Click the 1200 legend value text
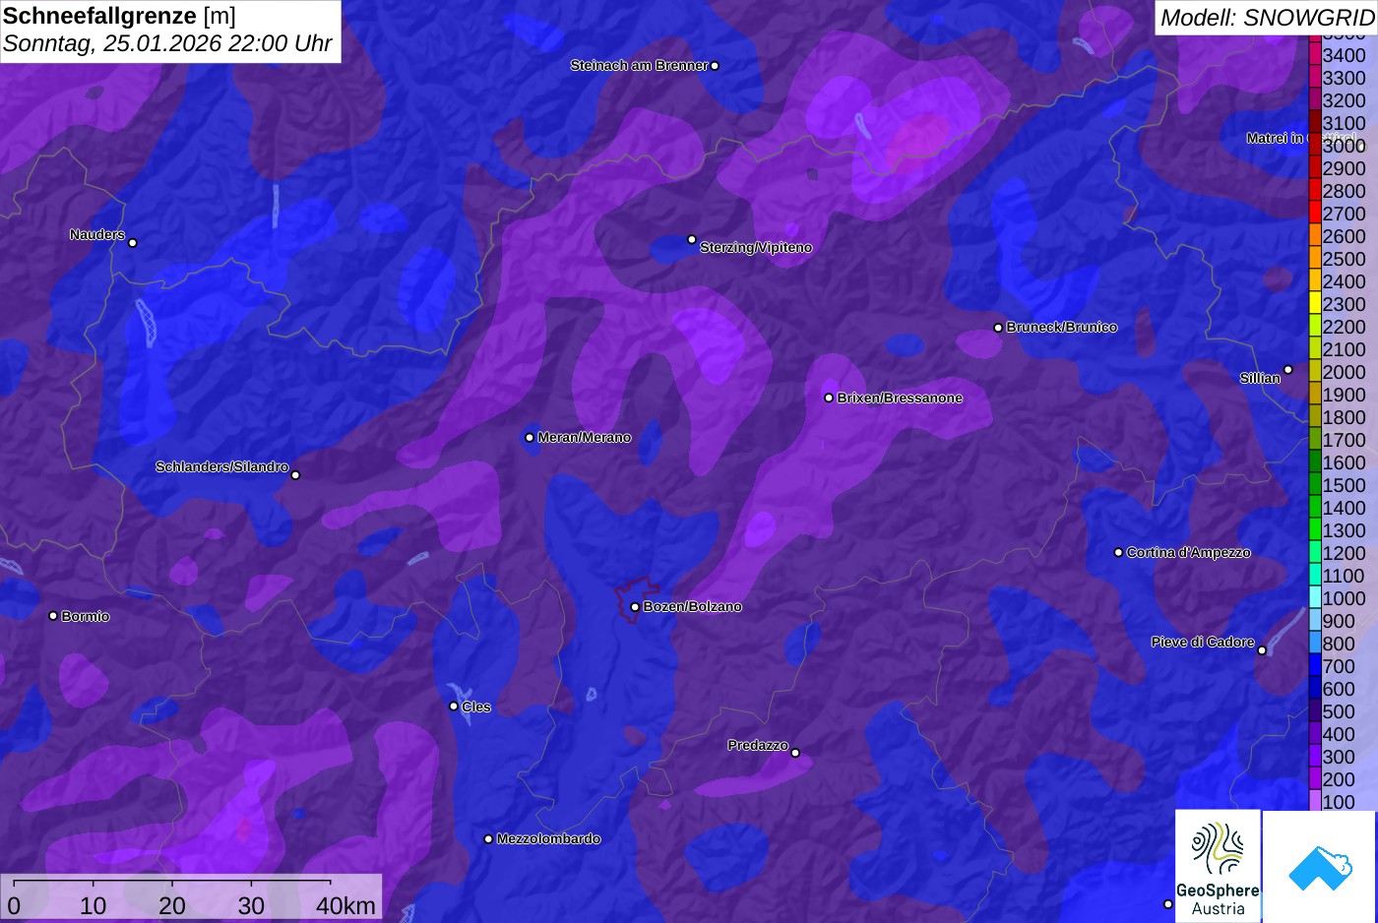This screenshot has width=1378, height=923. tap(1344, 553)
